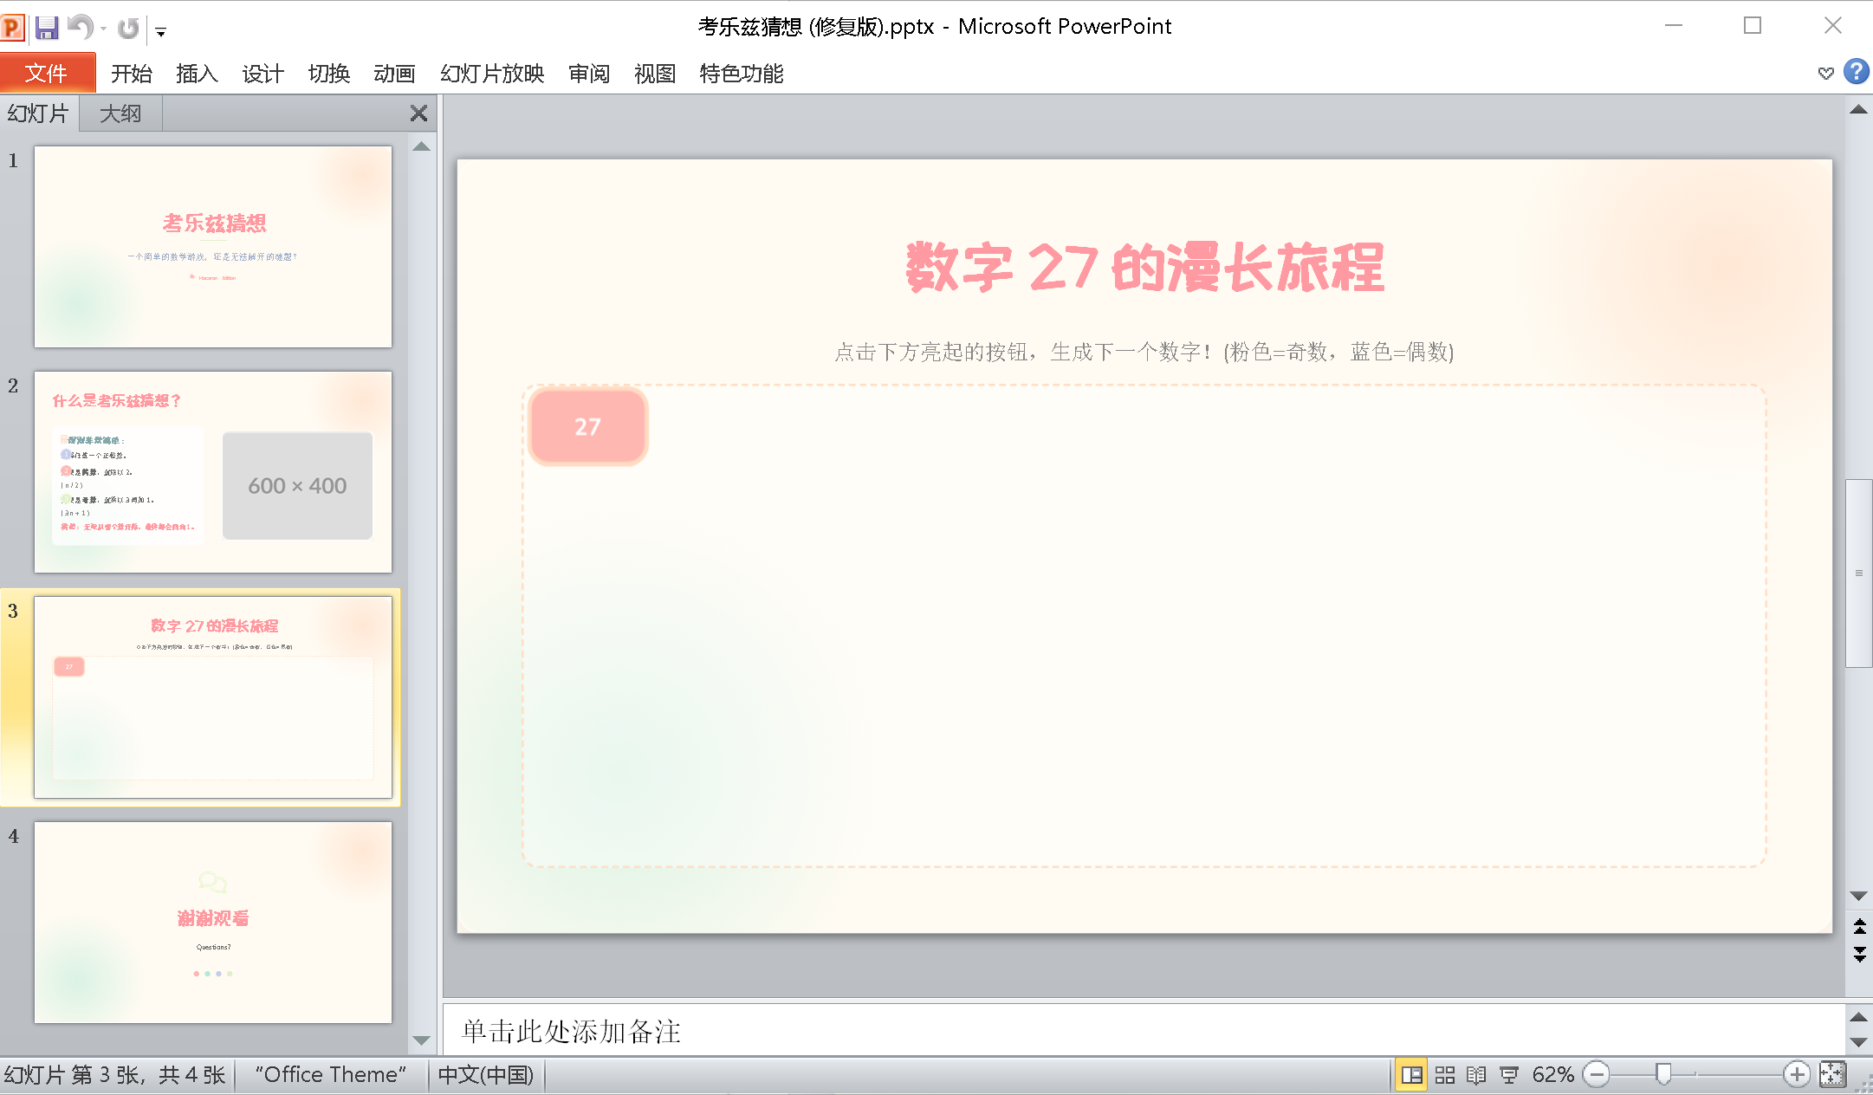The image size is (1873, 1095).
Task: Select slide 4 thumbnail 谢谢观看
Action: (213, 923)
